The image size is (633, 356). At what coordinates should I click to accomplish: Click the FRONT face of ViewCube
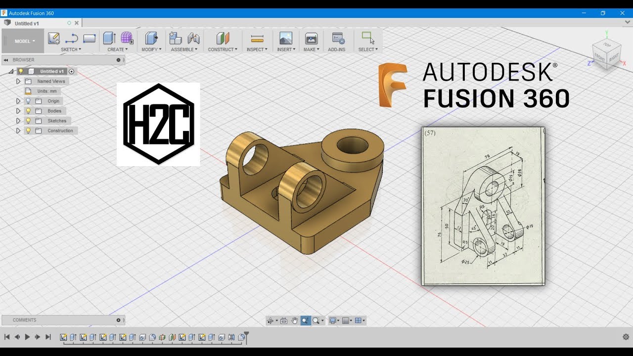click(x=599, y=58)
